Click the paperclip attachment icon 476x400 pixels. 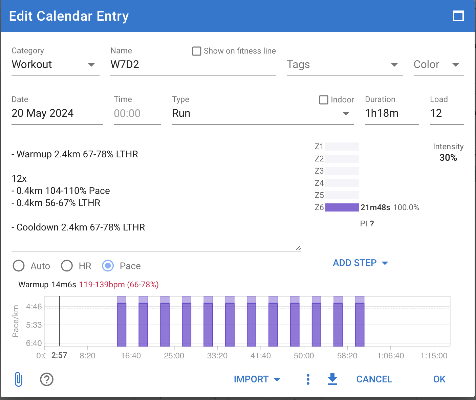(19, 379)
